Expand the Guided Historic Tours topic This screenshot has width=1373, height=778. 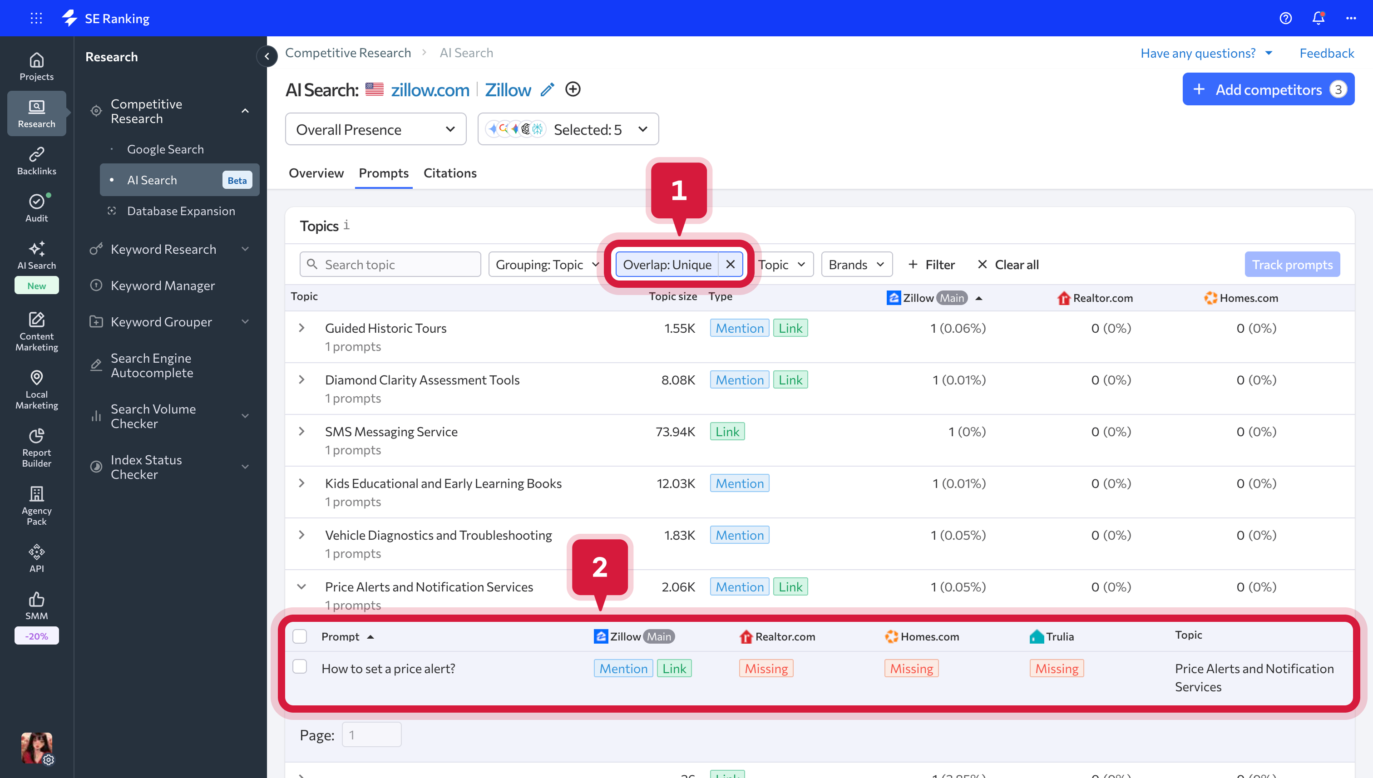click(302, 328)
